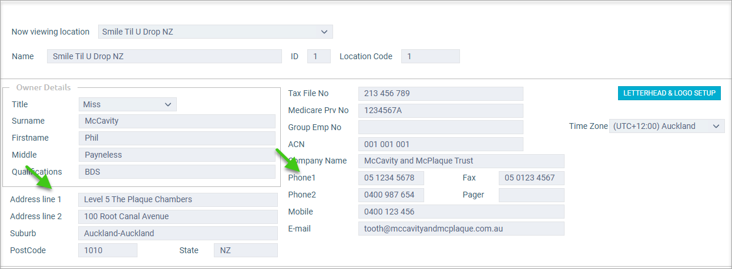Open the Time Zone dropdown
This screenshot has width=732, height=269.
tap(667, 126)
